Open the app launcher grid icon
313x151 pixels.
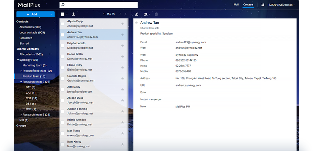coord(263,5)
